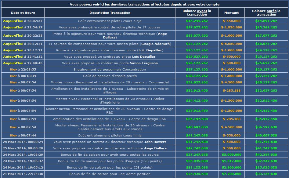Click the 'Montant' column header
Screen dimensions: 289x178
tap(232, 13)
